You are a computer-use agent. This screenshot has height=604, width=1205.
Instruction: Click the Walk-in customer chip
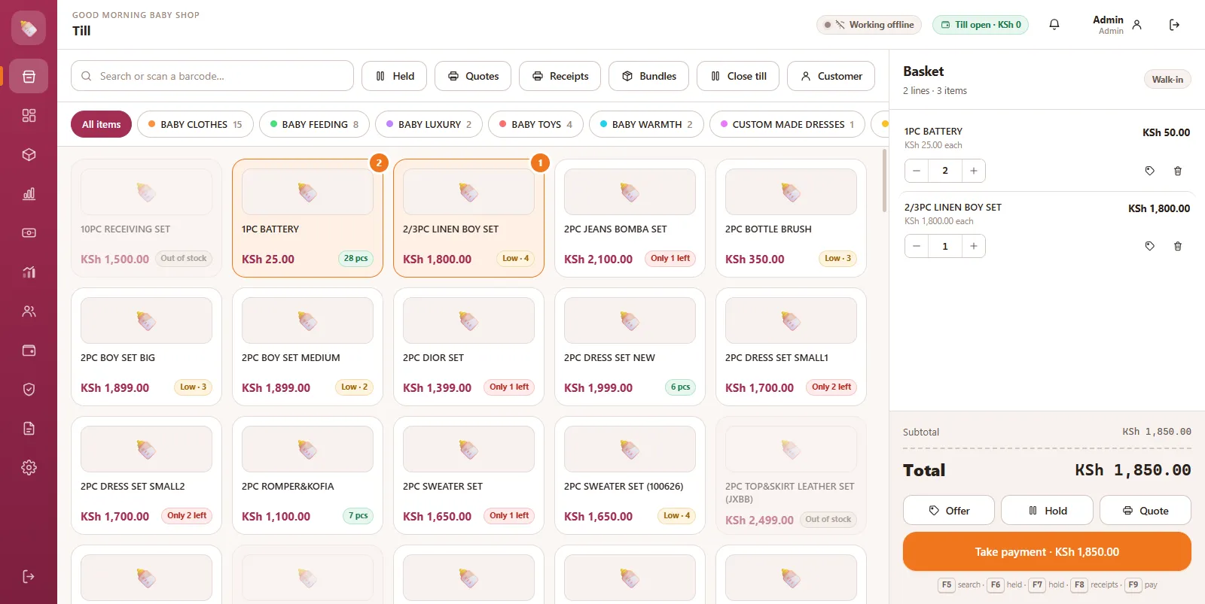pyautogui.click(x=1167, y=79)
